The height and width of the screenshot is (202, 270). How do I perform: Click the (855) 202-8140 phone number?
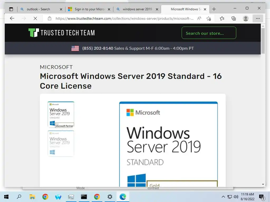98,48
